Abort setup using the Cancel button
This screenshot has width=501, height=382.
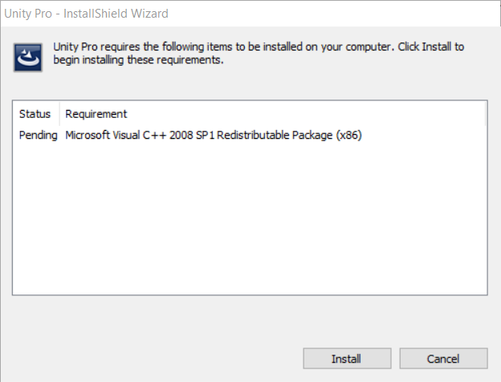[443, 359]
